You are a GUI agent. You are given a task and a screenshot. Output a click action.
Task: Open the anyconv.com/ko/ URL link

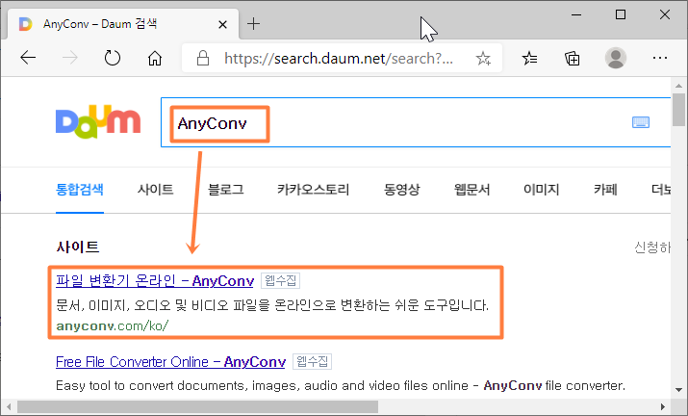[113, 325]
